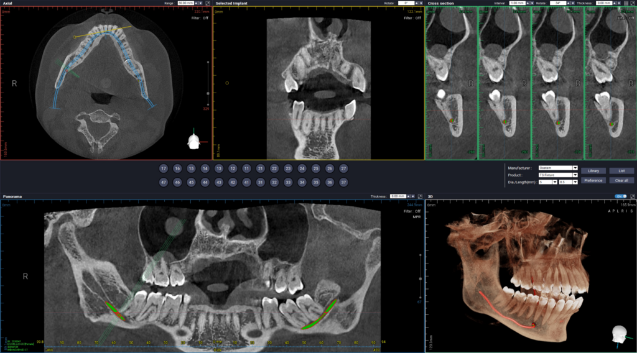Select tooth number 46 button

tap(177, 182)
